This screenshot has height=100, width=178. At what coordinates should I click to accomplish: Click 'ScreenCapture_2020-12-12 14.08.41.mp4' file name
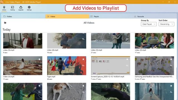coord(108,77)
